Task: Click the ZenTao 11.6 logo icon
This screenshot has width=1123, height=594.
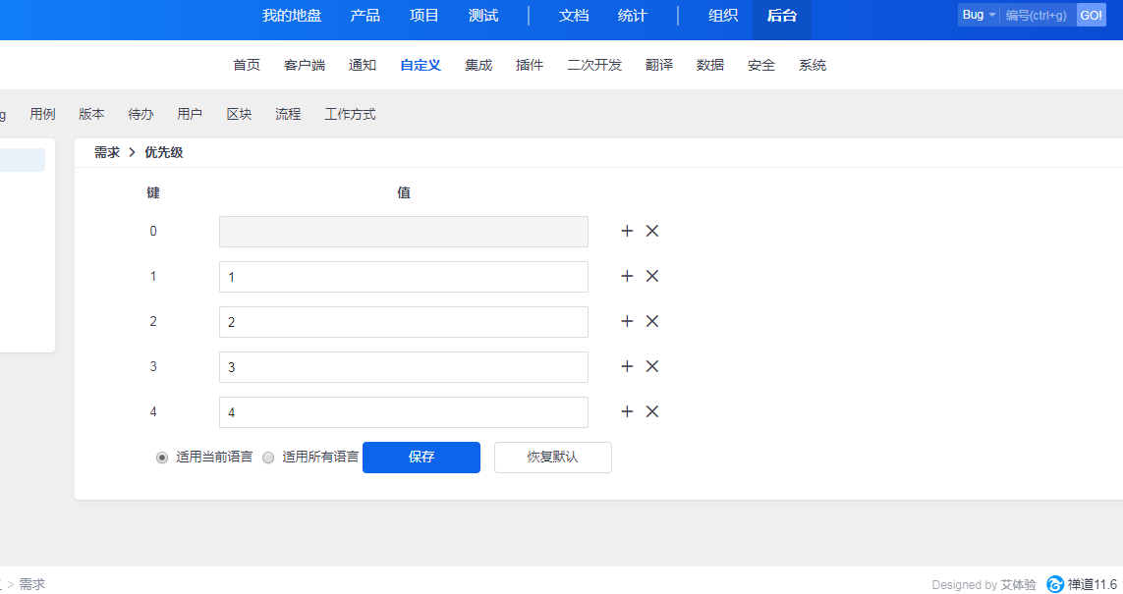Action: point(1055,584)
